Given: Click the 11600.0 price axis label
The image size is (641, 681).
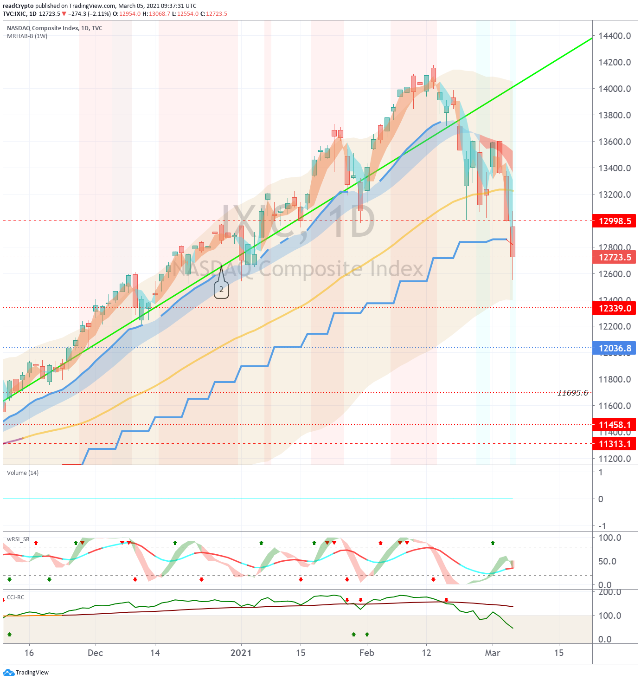Looking at the screenshot, I should click(x=615, y=406).
